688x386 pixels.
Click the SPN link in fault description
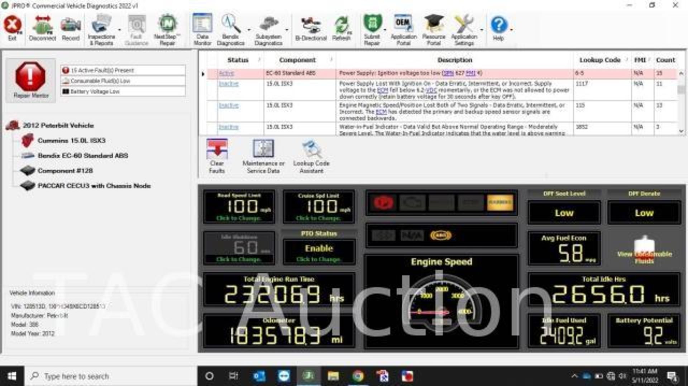pyautogui.click(x=448, y=73)
